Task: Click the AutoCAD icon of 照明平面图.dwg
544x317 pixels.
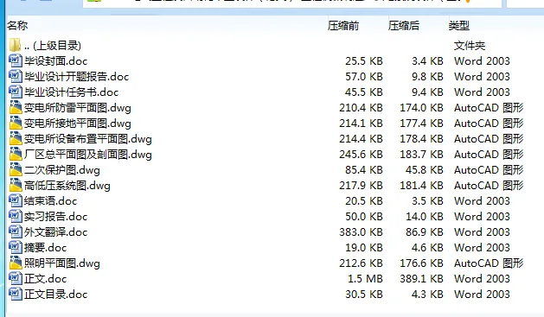Action: click(16, 263)
